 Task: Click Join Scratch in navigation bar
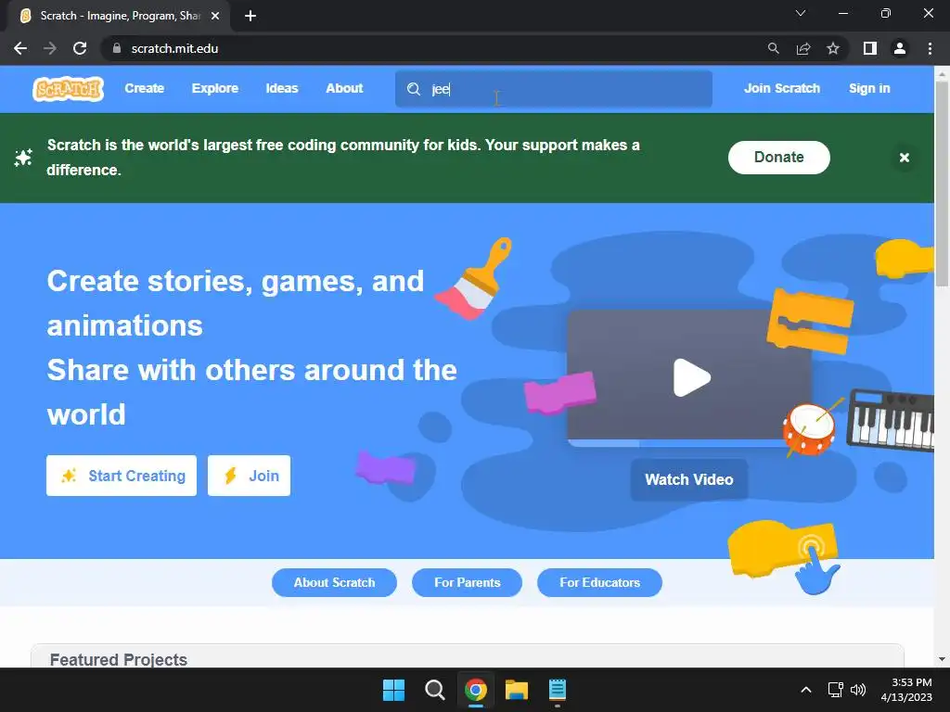point(781,88)
